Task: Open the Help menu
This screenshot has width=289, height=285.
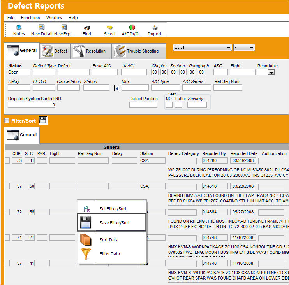Action: (x=73, y=18)
